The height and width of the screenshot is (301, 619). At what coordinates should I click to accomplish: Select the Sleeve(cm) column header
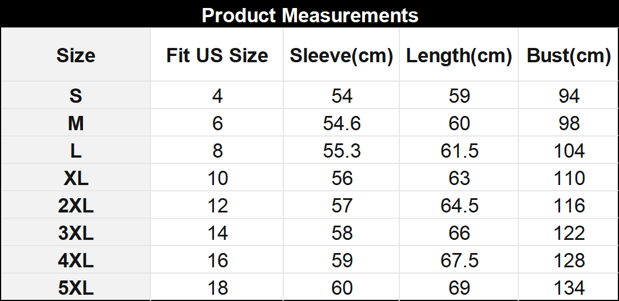click(342, 55)
